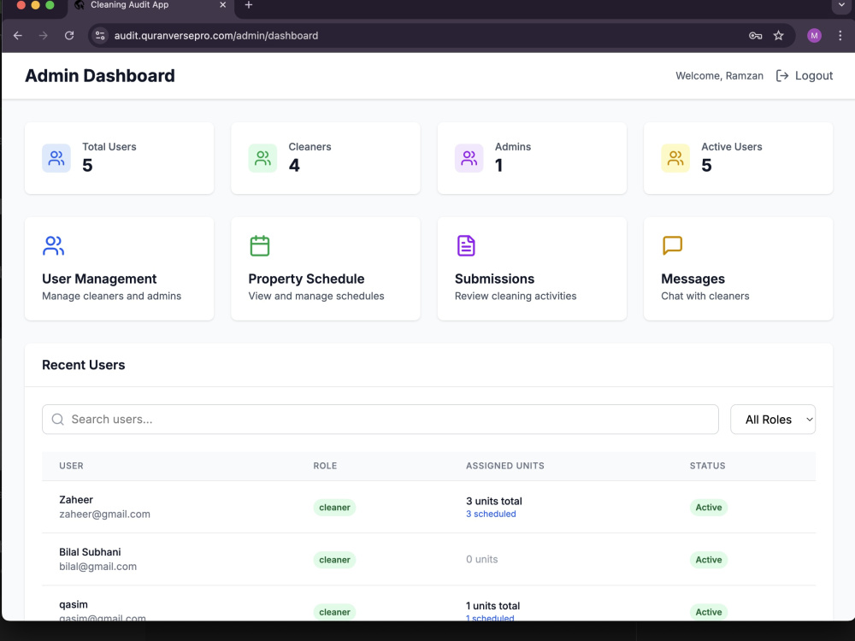Click the blue Total Users icon
The image size is (855, 641).
[56, 158]
